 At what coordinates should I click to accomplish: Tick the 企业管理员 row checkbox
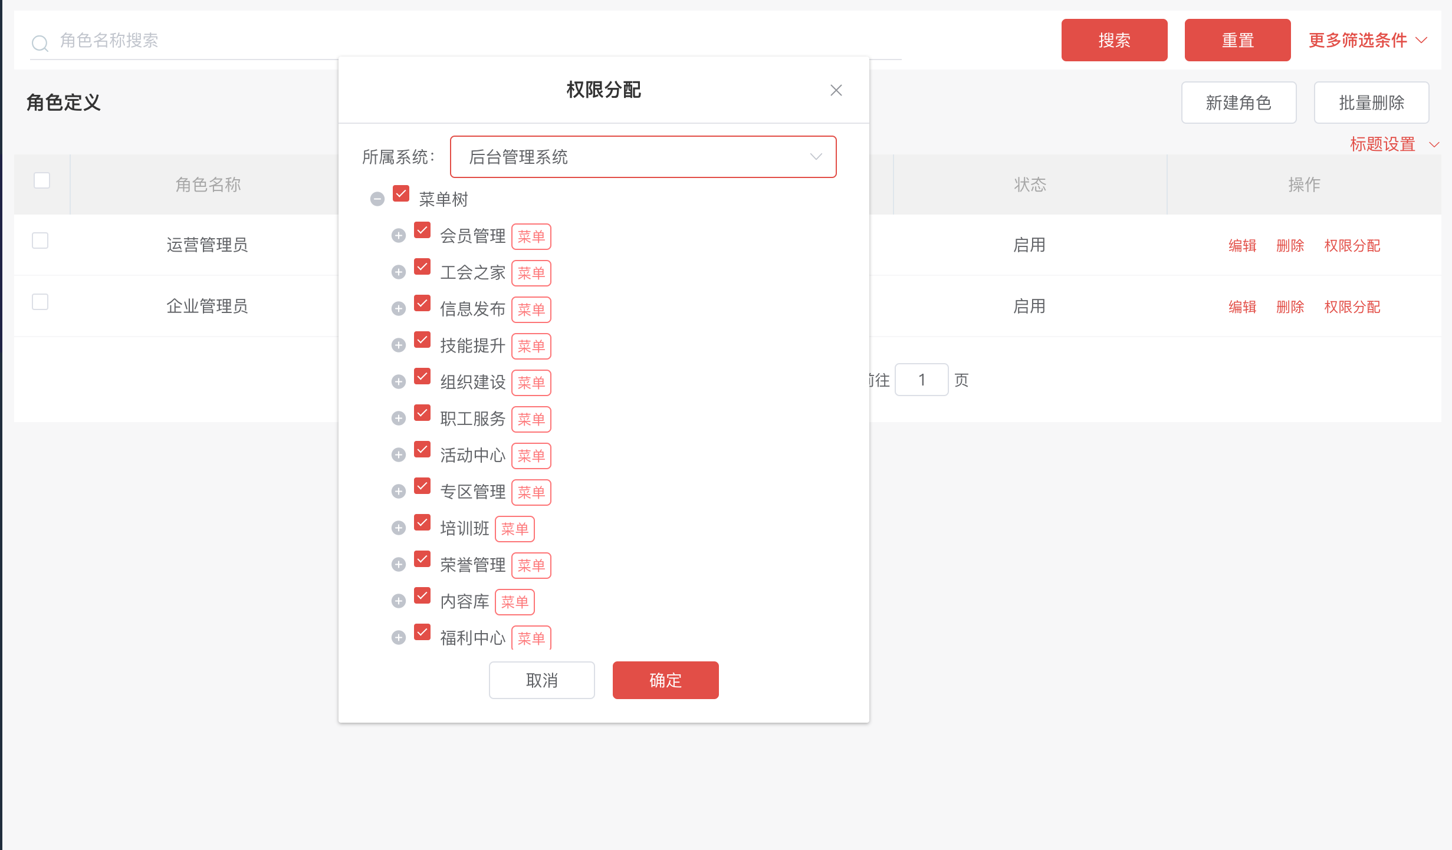[x=40, y=302]
